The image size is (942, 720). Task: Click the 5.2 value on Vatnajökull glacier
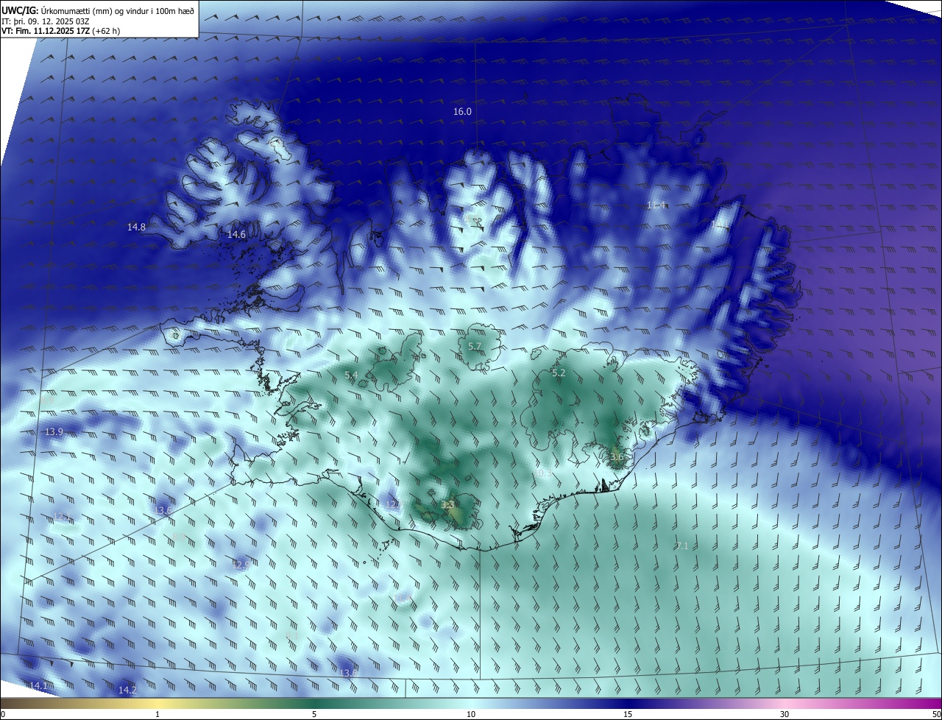559,373
